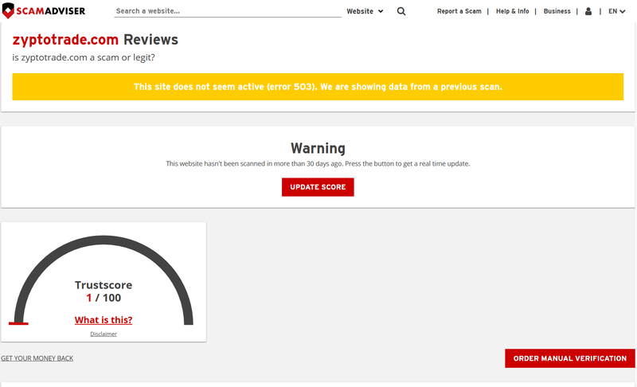
Task: Focus the 'Search a website...' field
Action: coord(228,11)
